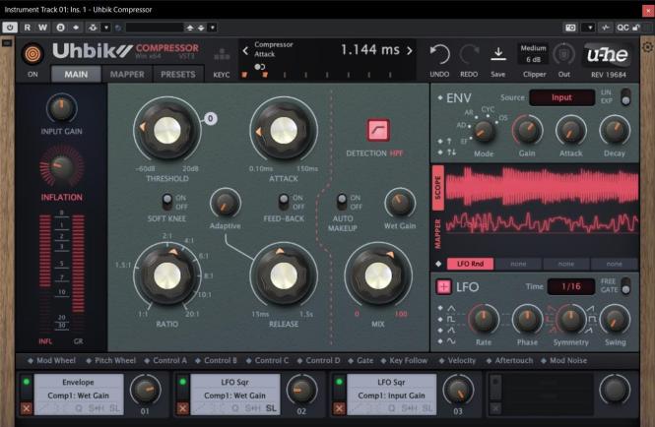Toggle LFO FREE/GATE switch
The height and width of the screenshot is (427, 655).
625,285
